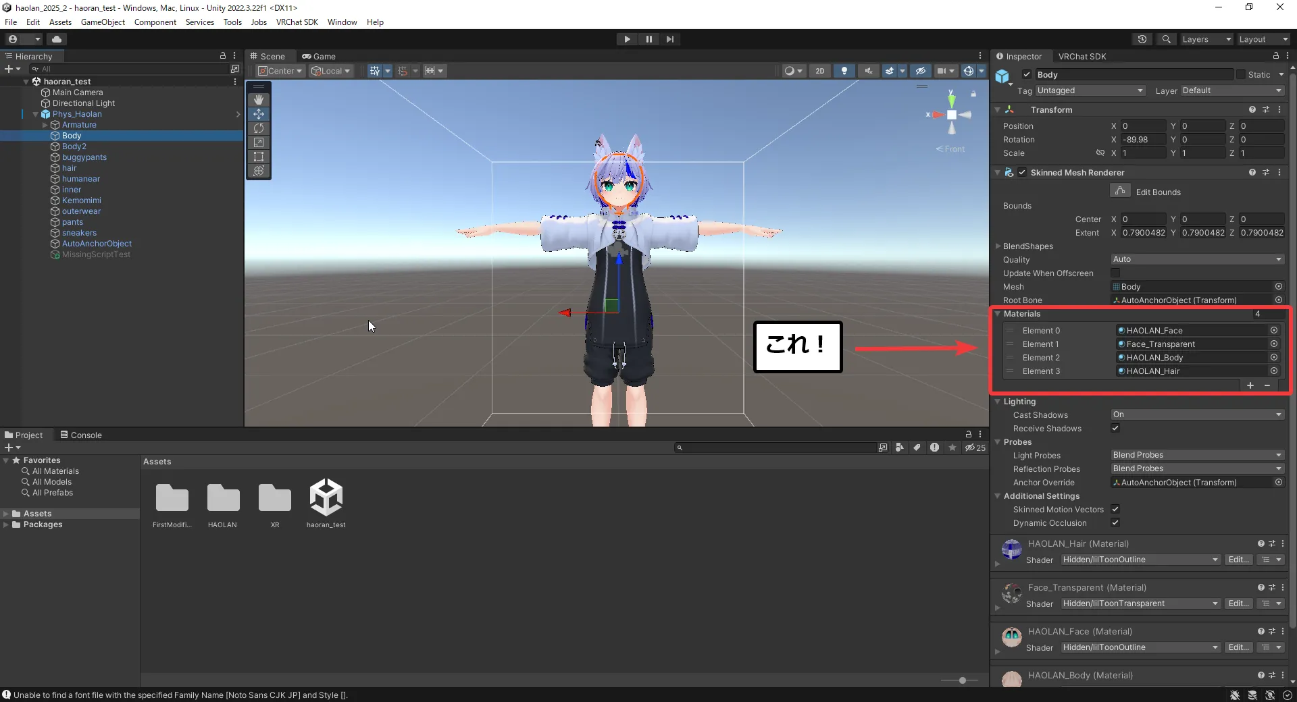Click Edit button for Face_Transparent shader
Image resolution: width=1297 pixels, height=702 pixels.
point(1238,603)
